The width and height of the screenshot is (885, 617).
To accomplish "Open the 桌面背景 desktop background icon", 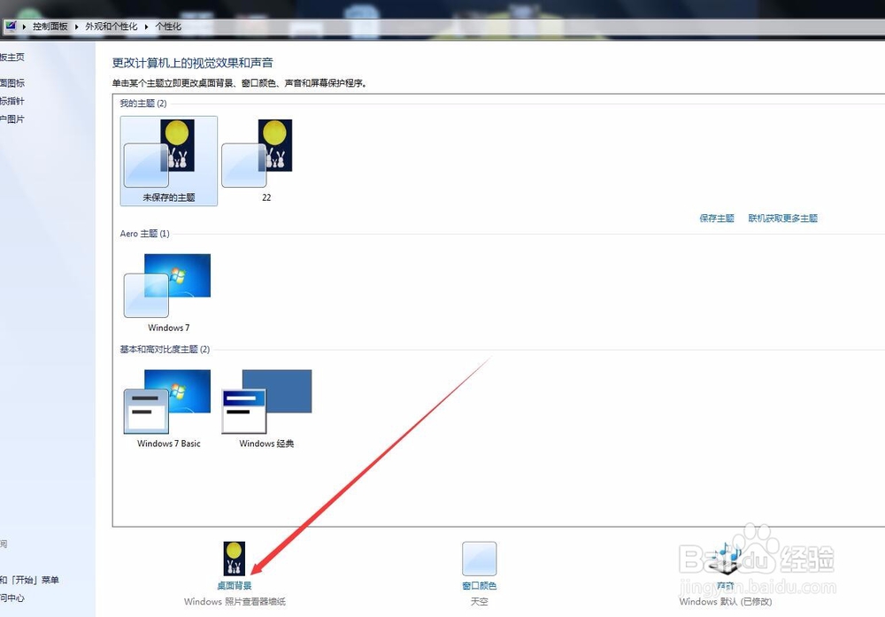I will [x=234, y=559].
